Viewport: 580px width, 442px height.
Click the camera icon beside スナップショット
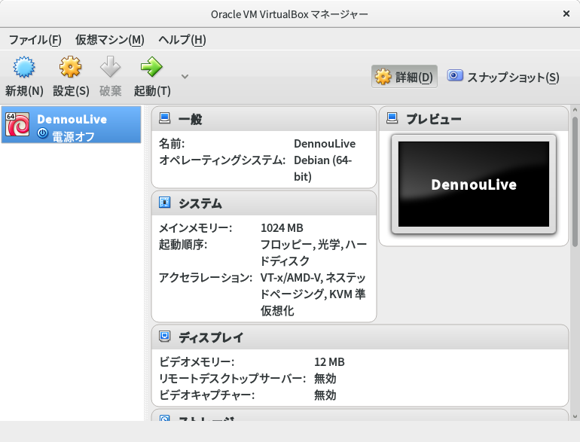(455, 75)
